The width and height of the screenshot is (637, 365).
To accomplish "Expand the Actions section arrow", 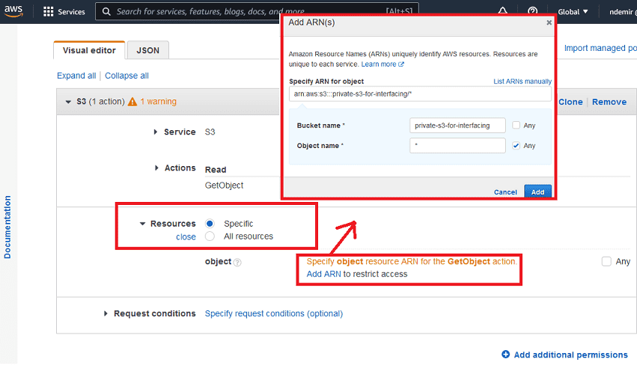I will (156, 168).
